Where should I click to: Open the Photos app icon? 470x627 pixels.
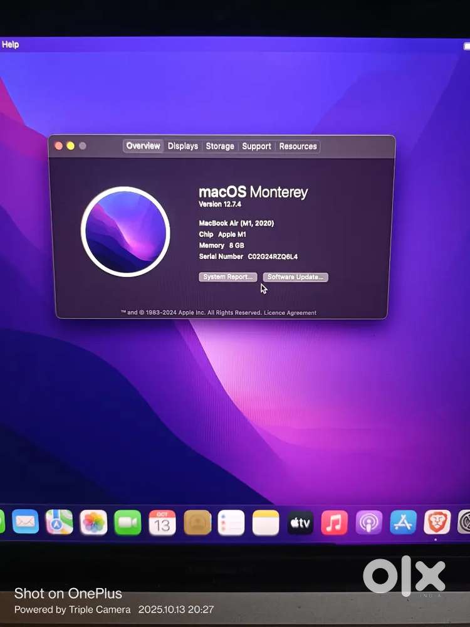click(x=94, y=522)
